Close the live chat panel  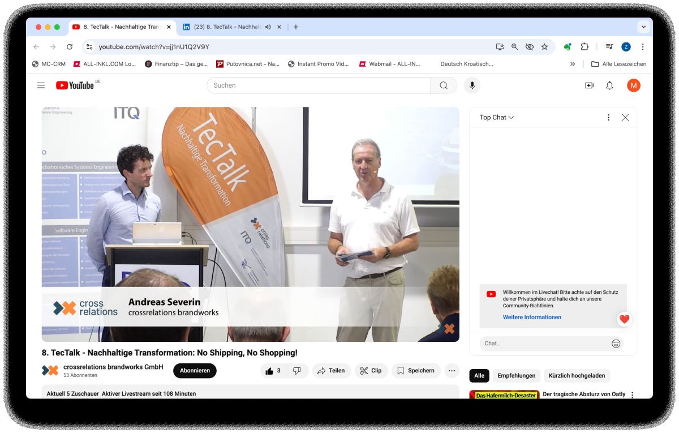[625, 117]
